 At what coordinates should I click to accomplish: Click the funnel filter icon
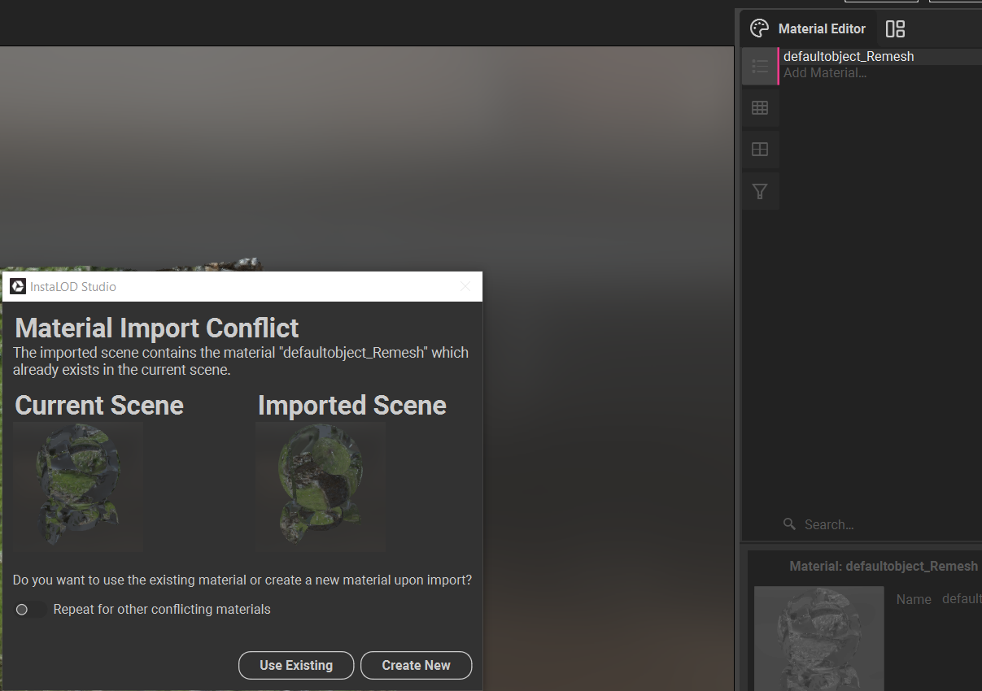click(760, 192)
